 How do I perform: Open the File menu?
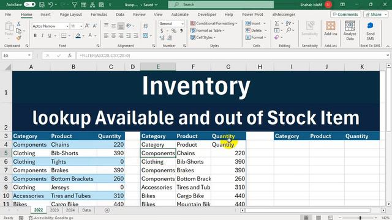(x=8, y=15)
